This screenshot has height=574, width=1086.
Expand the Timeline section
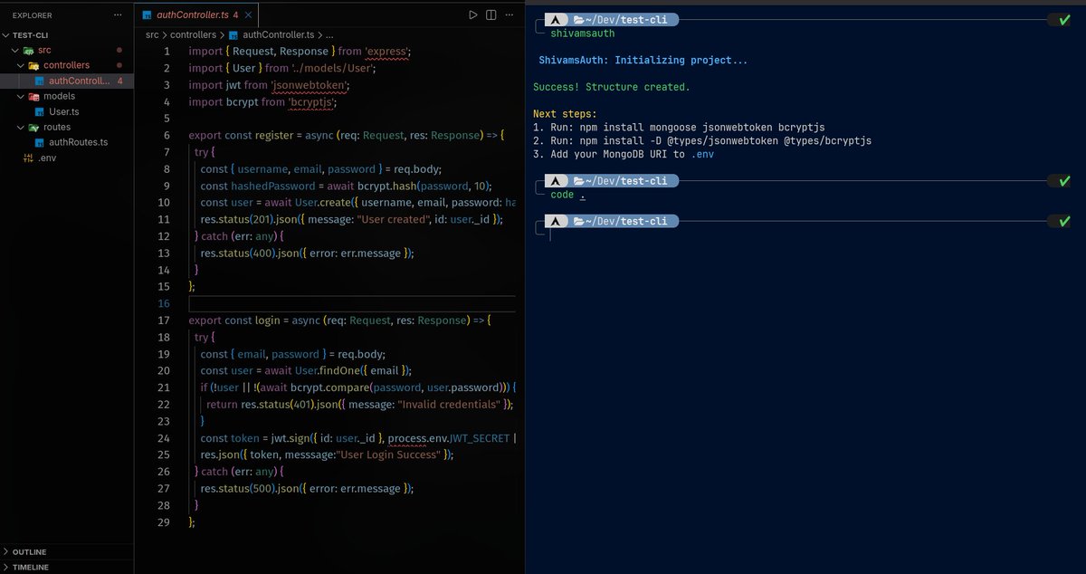[27, 566]
